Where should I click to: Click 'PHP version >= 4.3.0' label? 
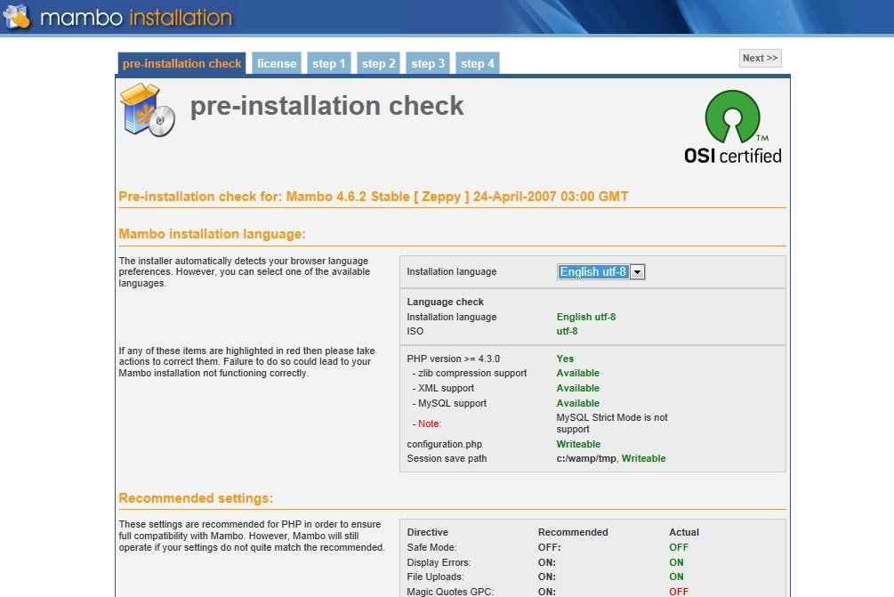pos(454,359)
